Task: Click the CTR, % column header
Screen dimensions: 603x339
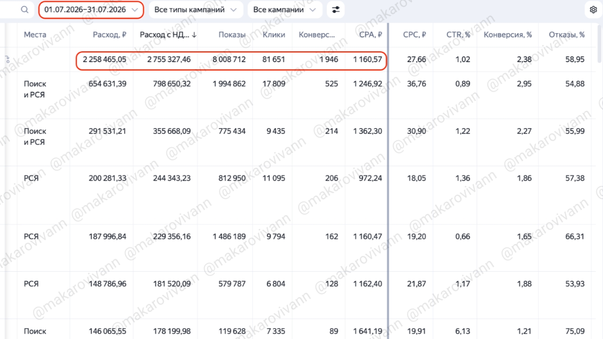Action: coord(458,34)
